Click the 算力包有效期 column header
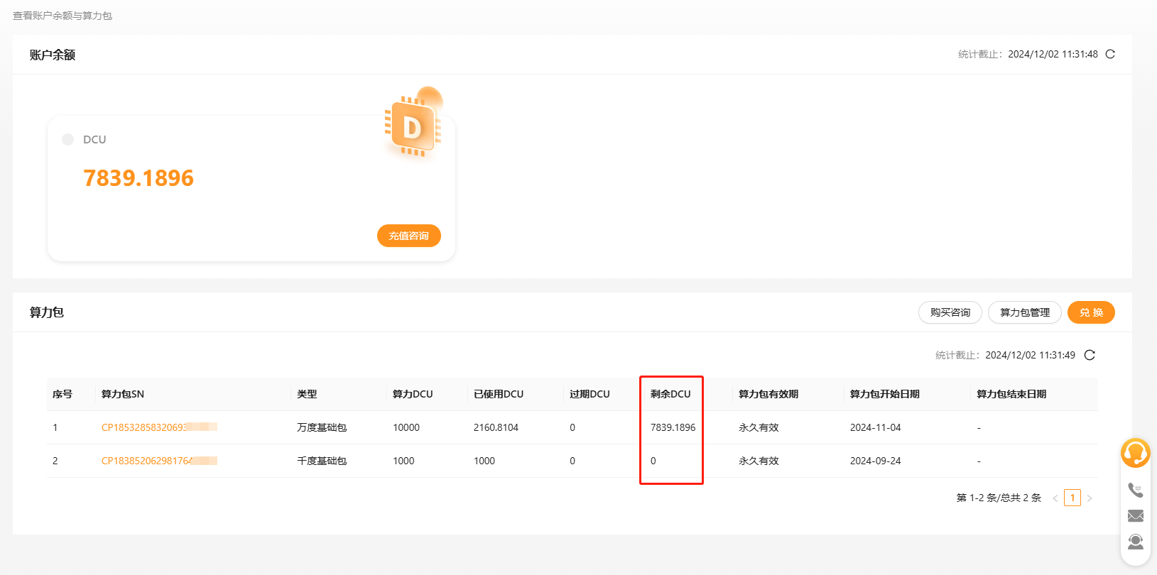1157x575 pixels. click(768, 394)
